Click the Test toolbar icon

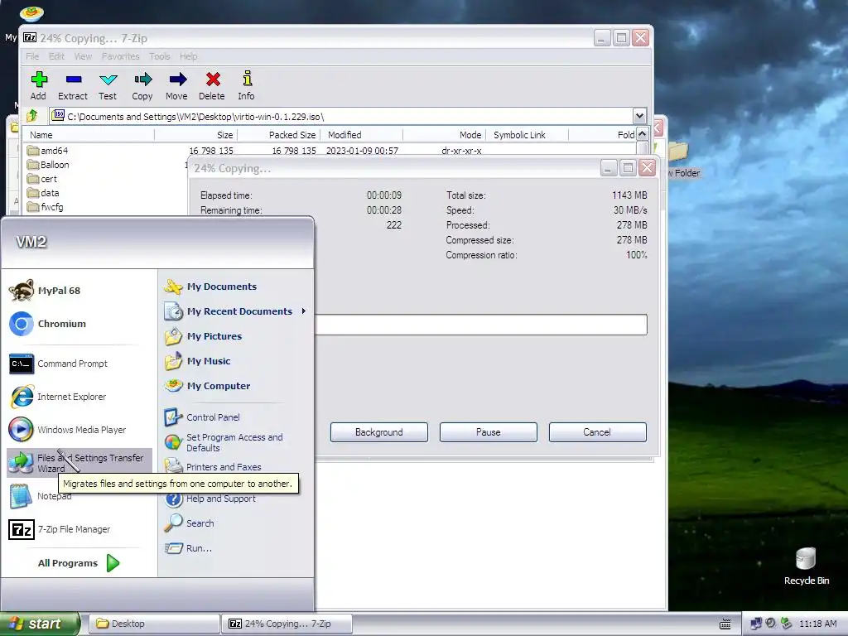108,86
